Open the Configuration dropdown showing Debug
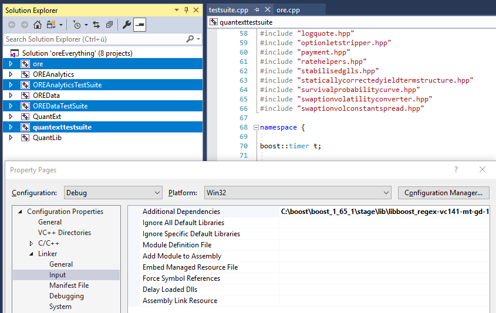Viewport: 496px width, 313px height. (112, 192)
